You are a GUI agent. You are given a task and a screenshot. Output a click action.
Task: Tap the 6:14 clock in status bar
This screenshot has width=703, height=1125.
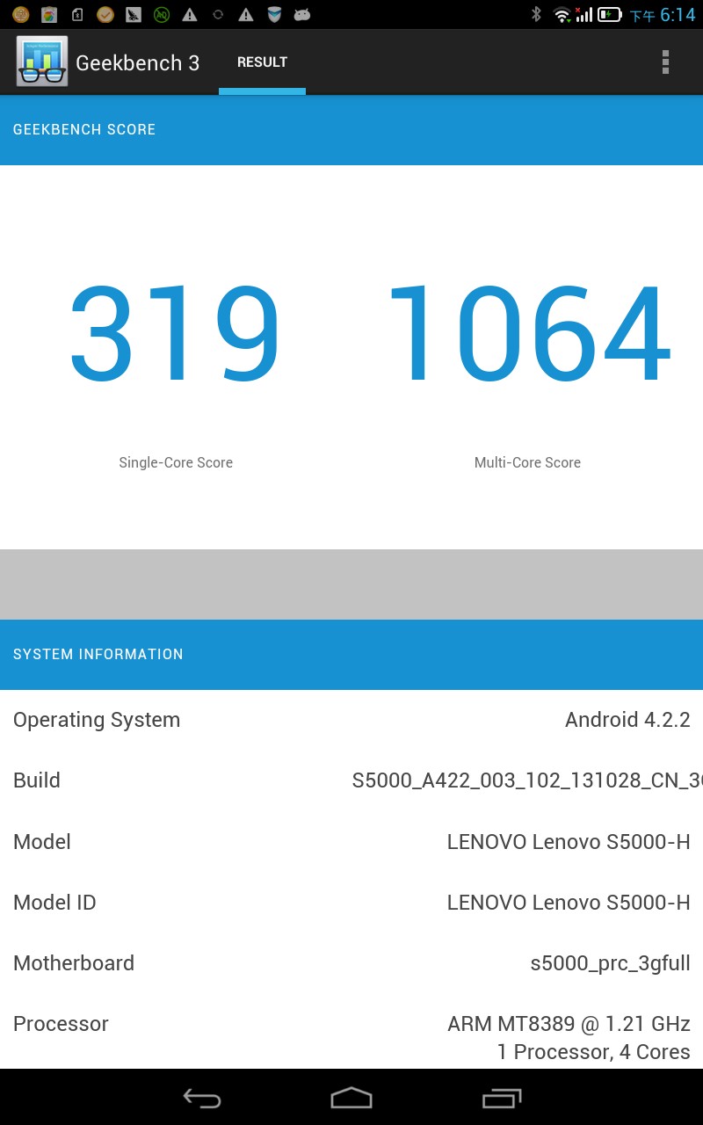click(678, 15)
